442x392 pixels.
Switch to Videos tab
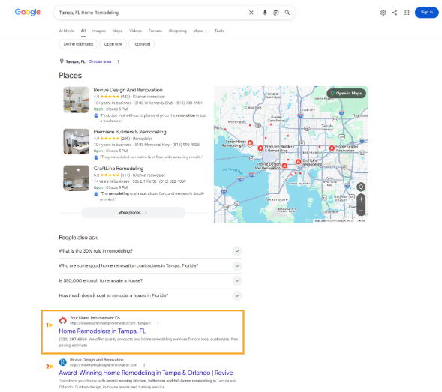point(135,31)
